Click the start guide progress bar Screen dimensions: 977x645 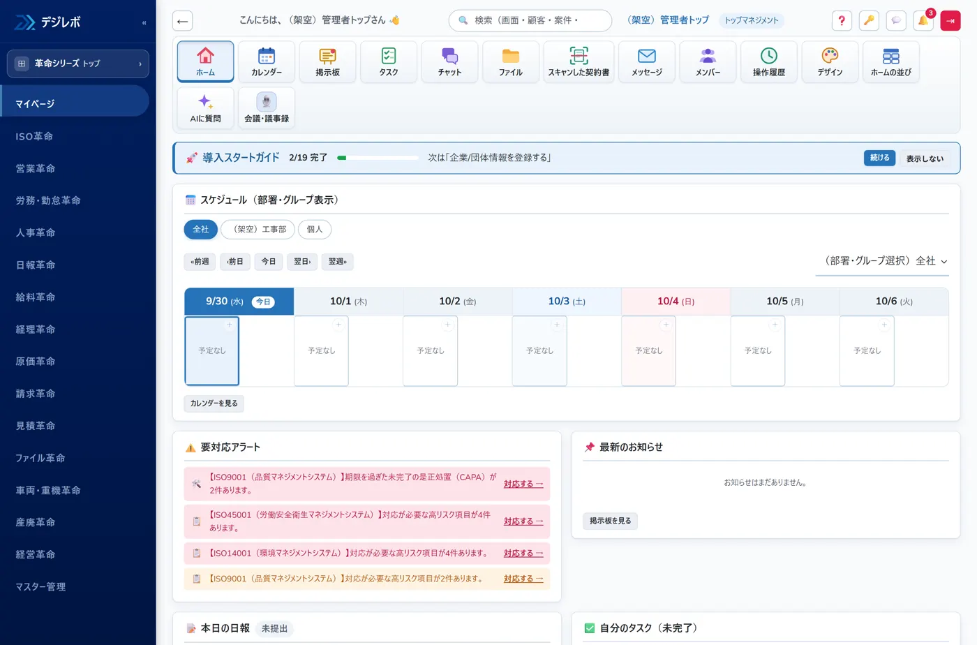(378, 158)
